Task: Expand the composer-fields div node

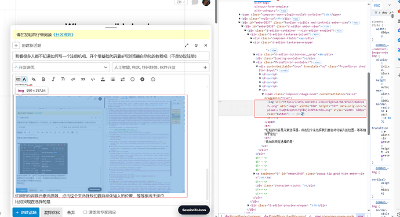Action: click(x=251, y=38)
